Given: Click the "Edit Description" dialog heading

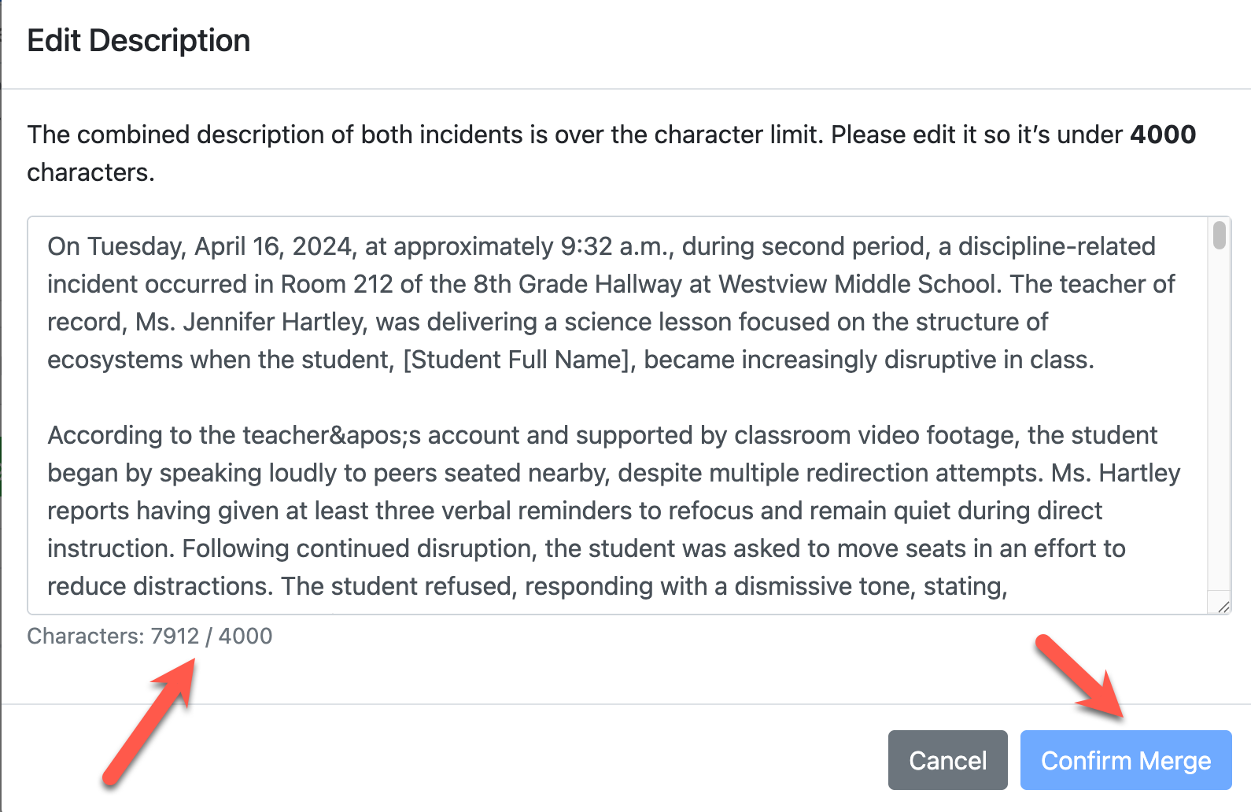Looking at the screenshot, I should (138, 41).
